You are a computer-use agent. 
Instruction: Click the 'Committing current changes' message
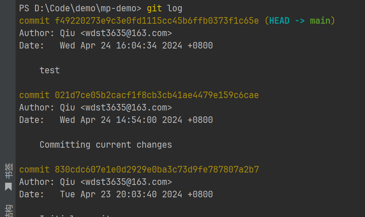pos(106,144)
